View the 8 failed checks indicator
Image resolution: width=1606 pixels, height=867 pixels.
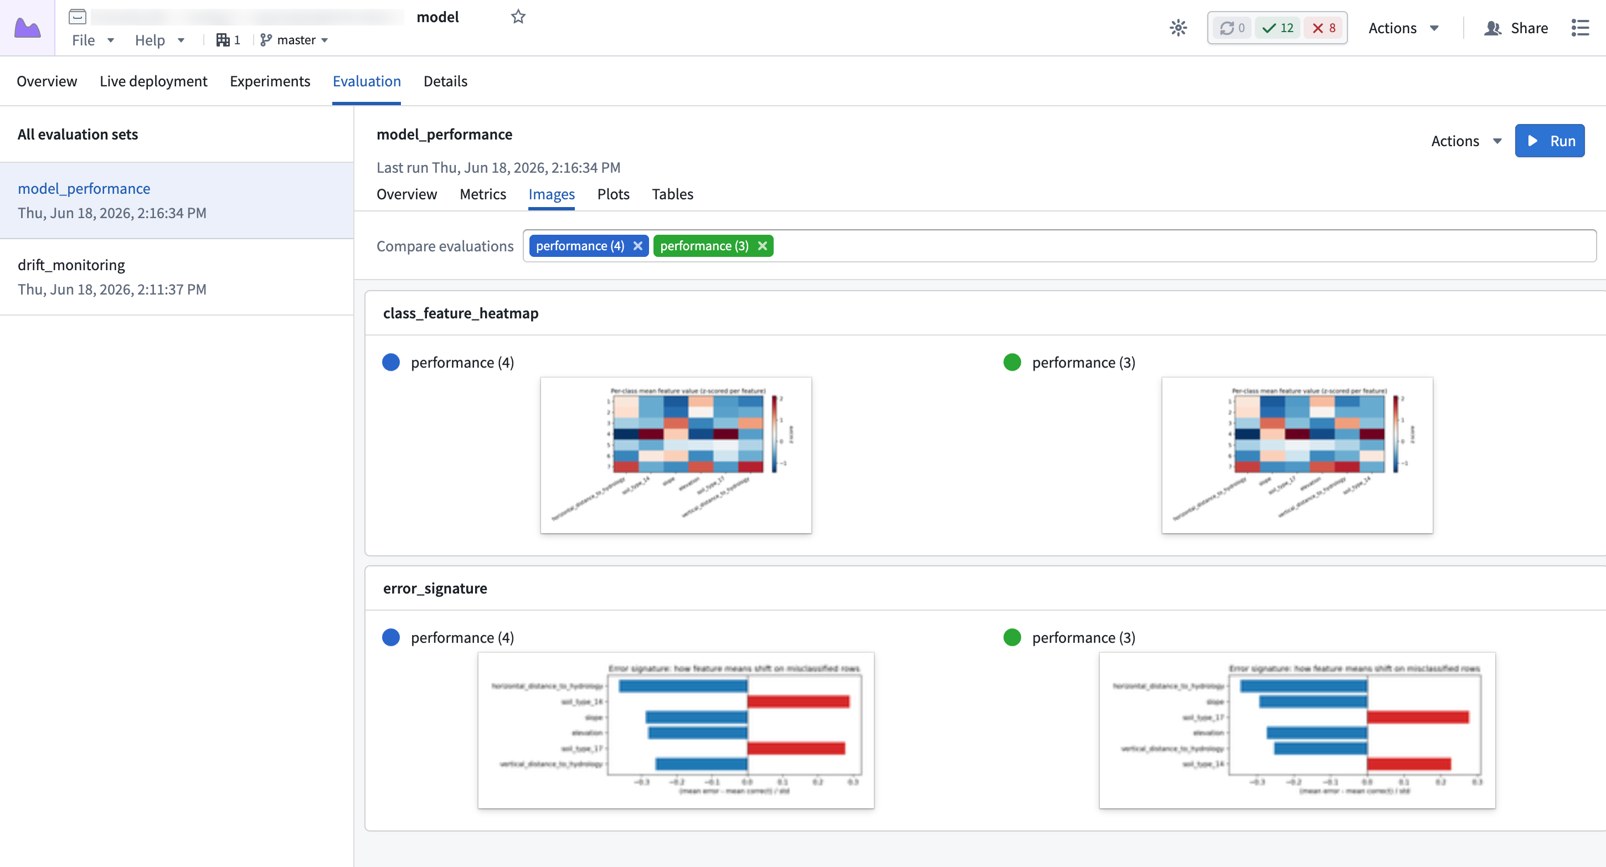click(1324, 28)
